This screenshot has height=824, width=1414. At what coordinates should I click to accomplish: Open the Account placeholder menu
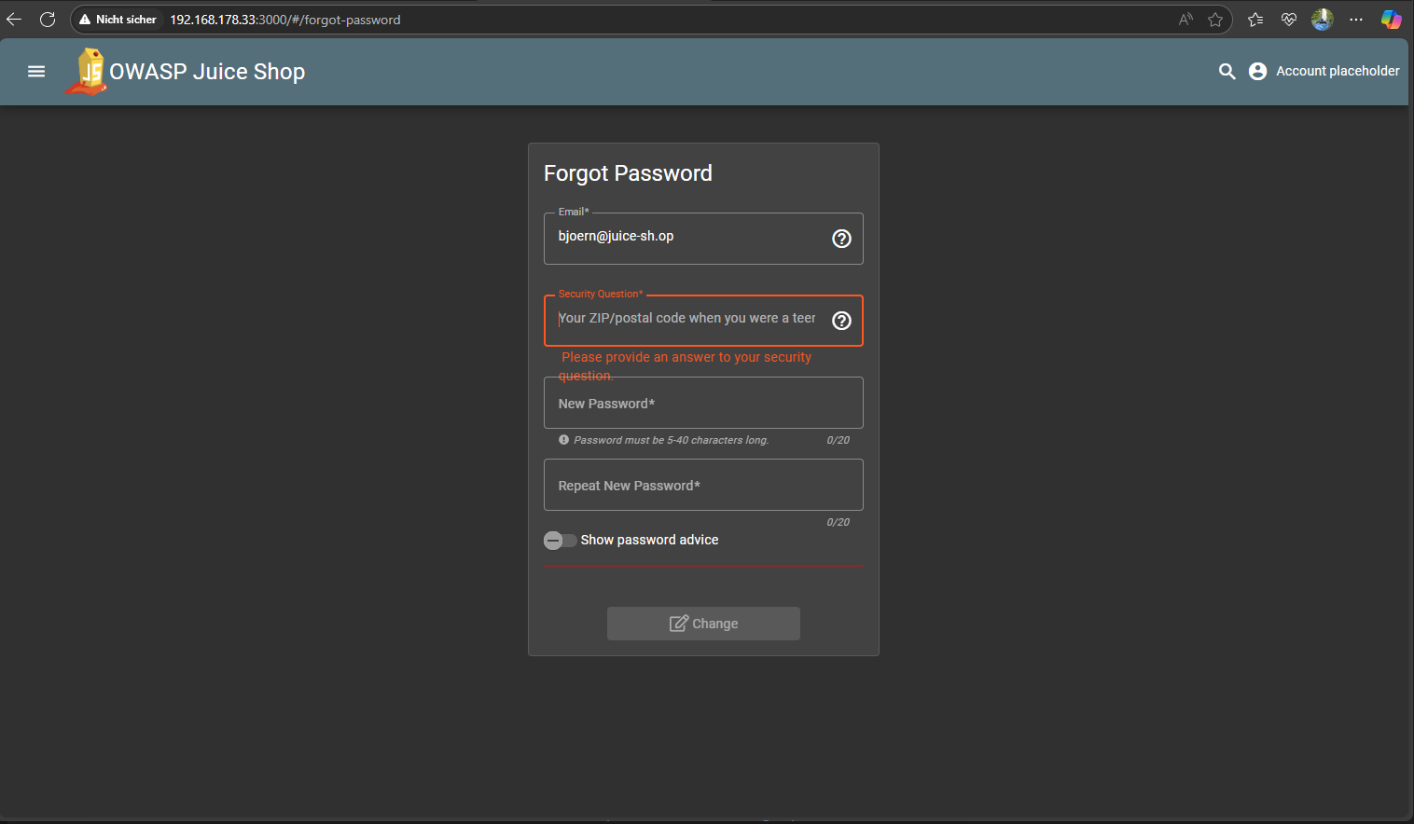pyautogui.click(x=1324, y=72)
